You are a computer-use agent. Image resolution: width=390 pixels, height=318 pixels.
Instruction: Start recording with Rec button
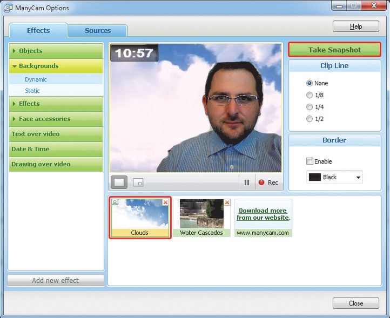point(268,182)
